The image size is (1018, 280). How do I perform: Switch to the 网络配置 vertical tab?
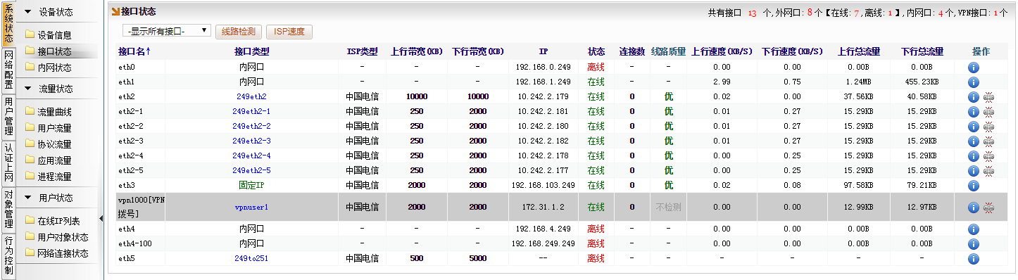tap(8, 70)
